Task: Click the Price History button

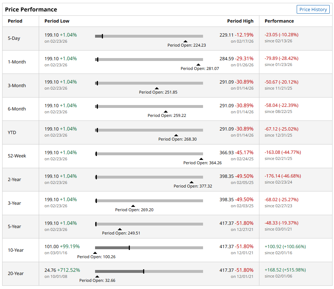Action: click(313, 9)
